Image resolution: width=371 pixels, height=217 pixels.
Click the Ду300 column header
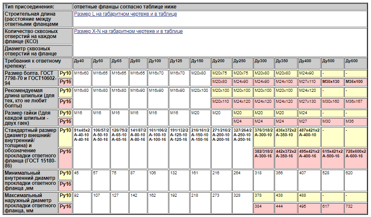pos(264,63)
